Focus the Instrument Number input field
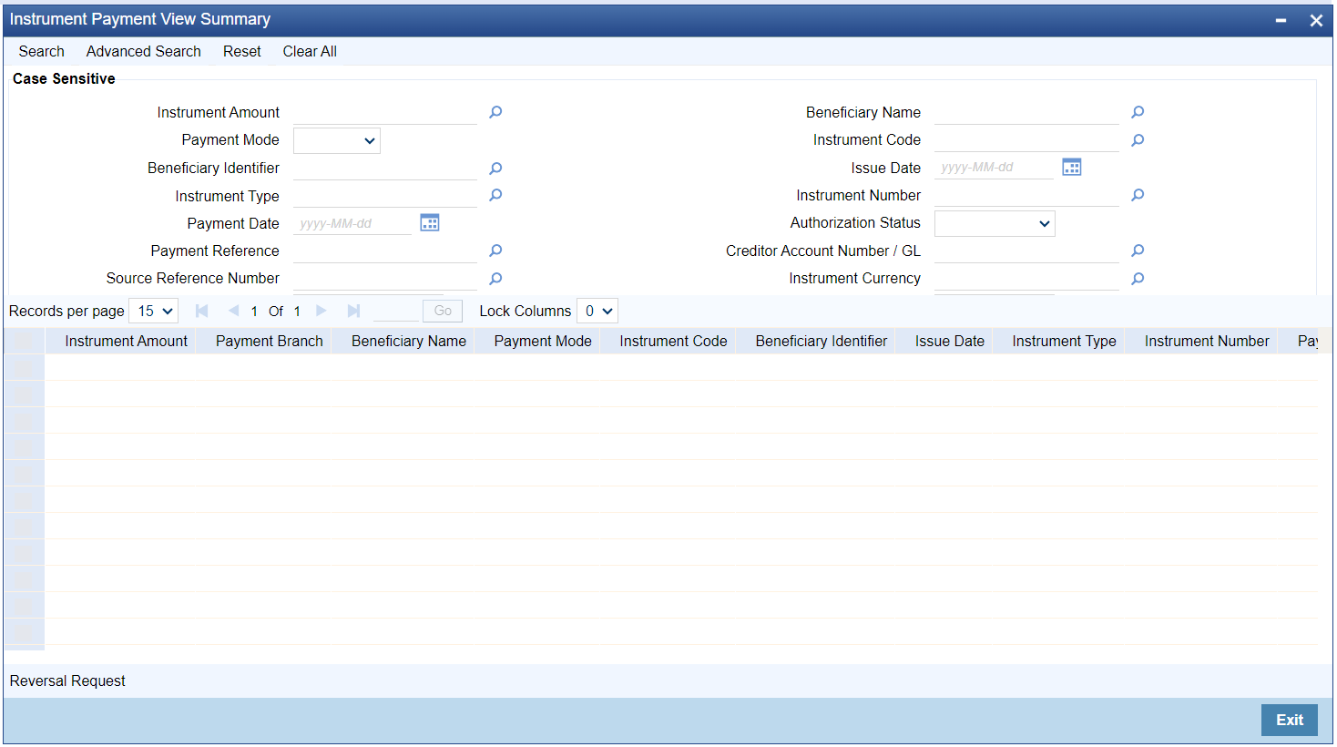The height and width of the screenshot is (747, 1337). point(1026,195)
